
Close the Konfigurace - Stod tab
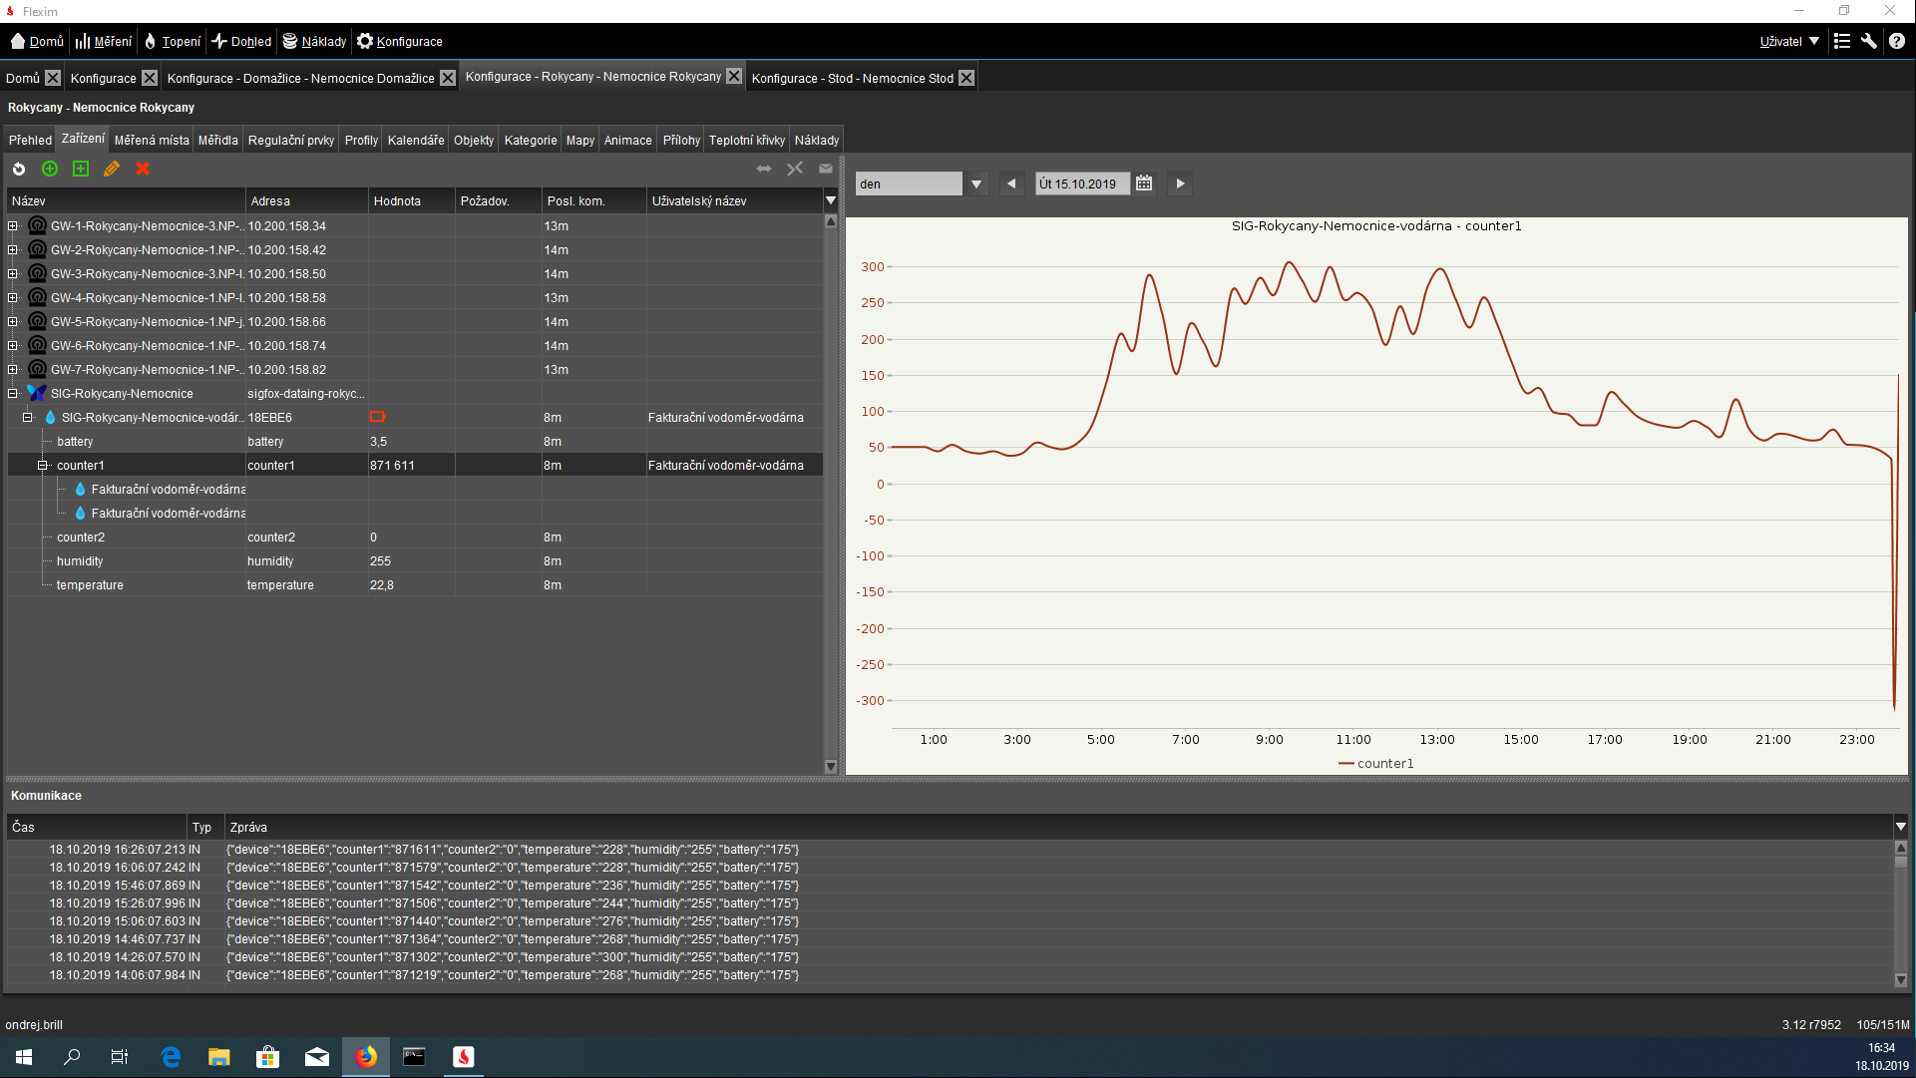click(966, 78)
